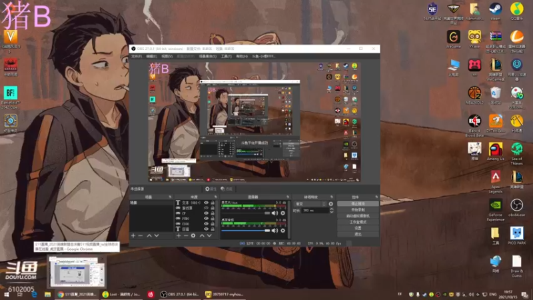Image resolution: width=533 pixels, height=300 pixels.
Task: Switch to Chrome in the taskbar
Action: coord(77,295)
